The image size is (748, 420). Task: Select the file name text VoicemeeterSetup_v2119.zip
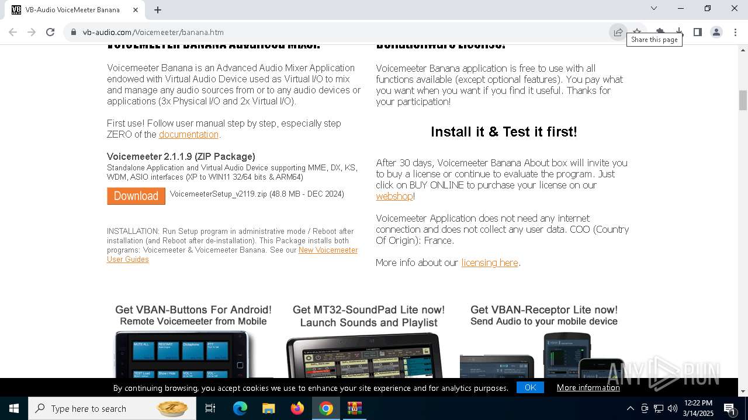click(x=219, y=194)
